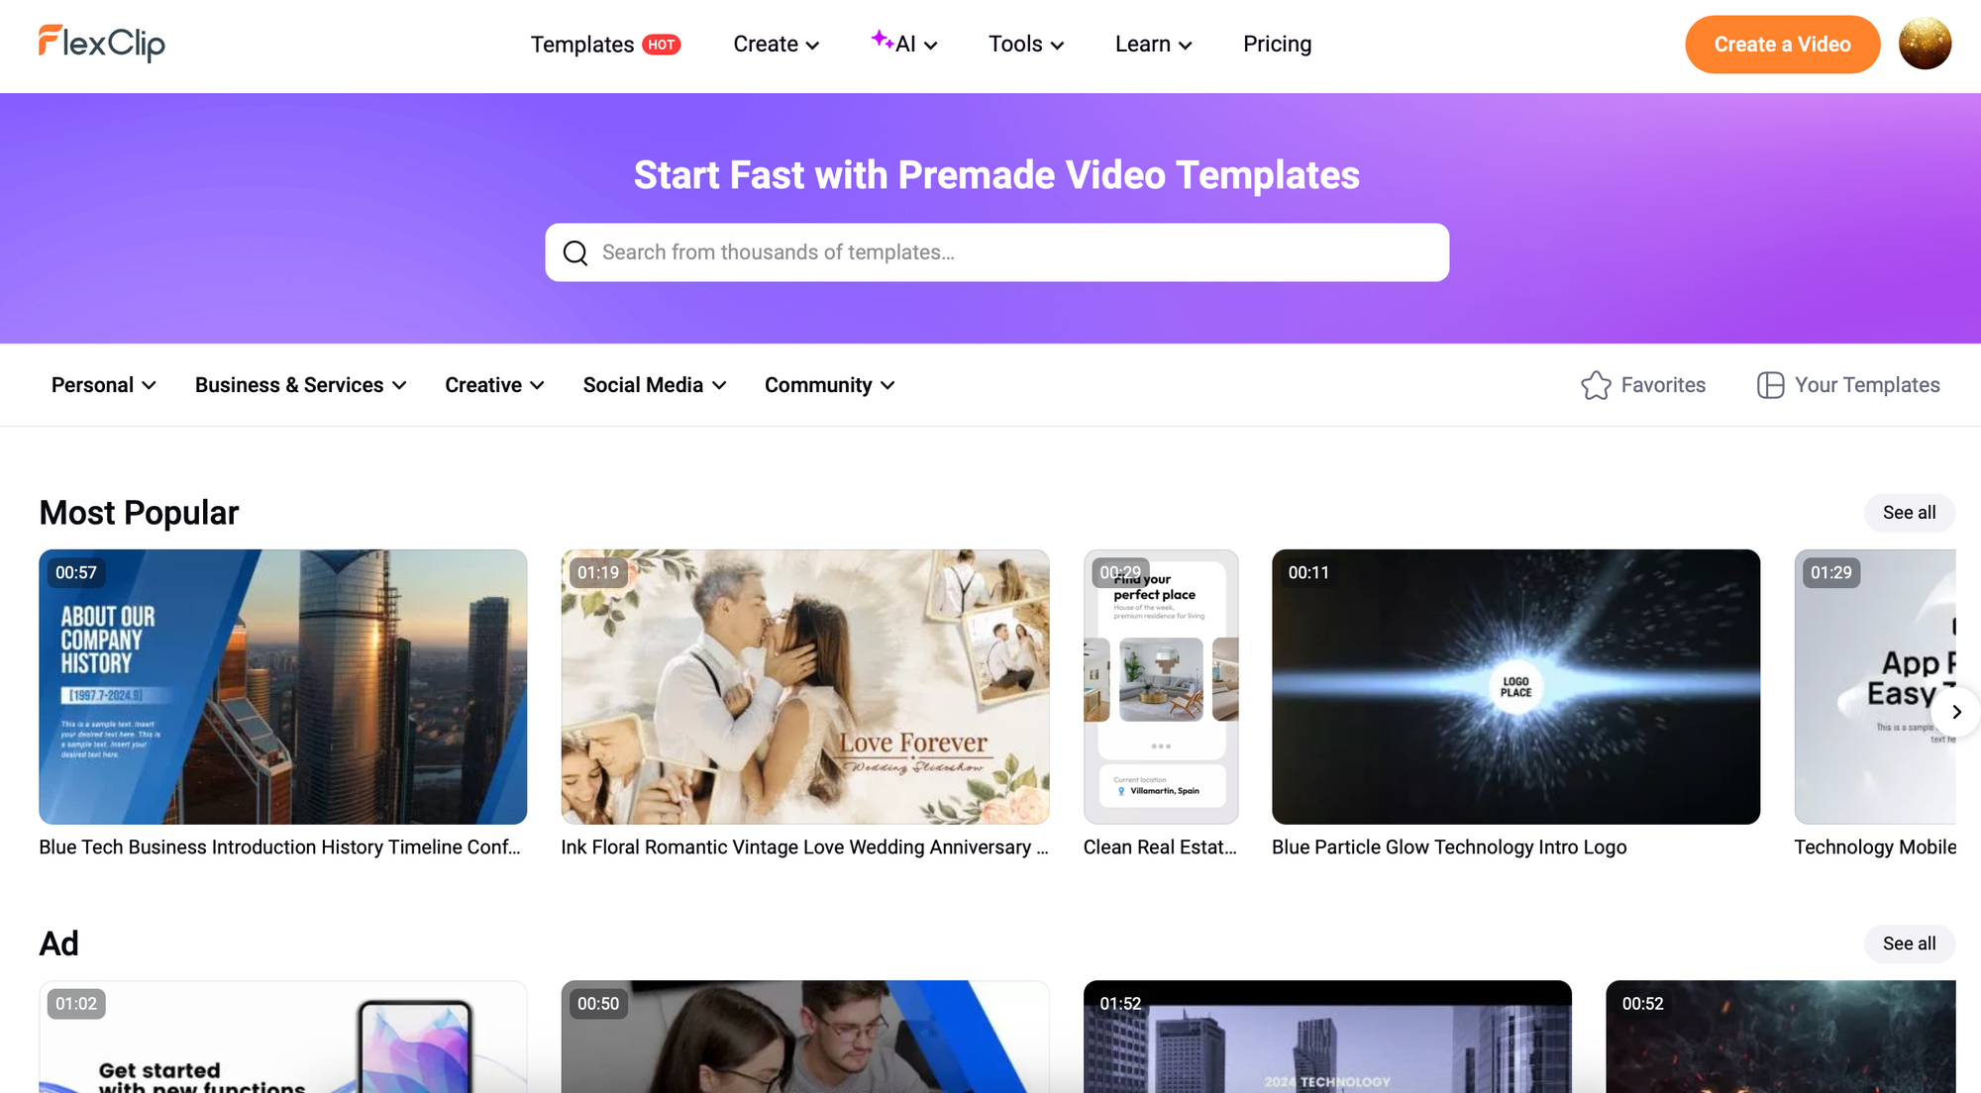The image size is (1981, 1093).
Task: Expand the Community category dropdown
Action: click(830, 385)
